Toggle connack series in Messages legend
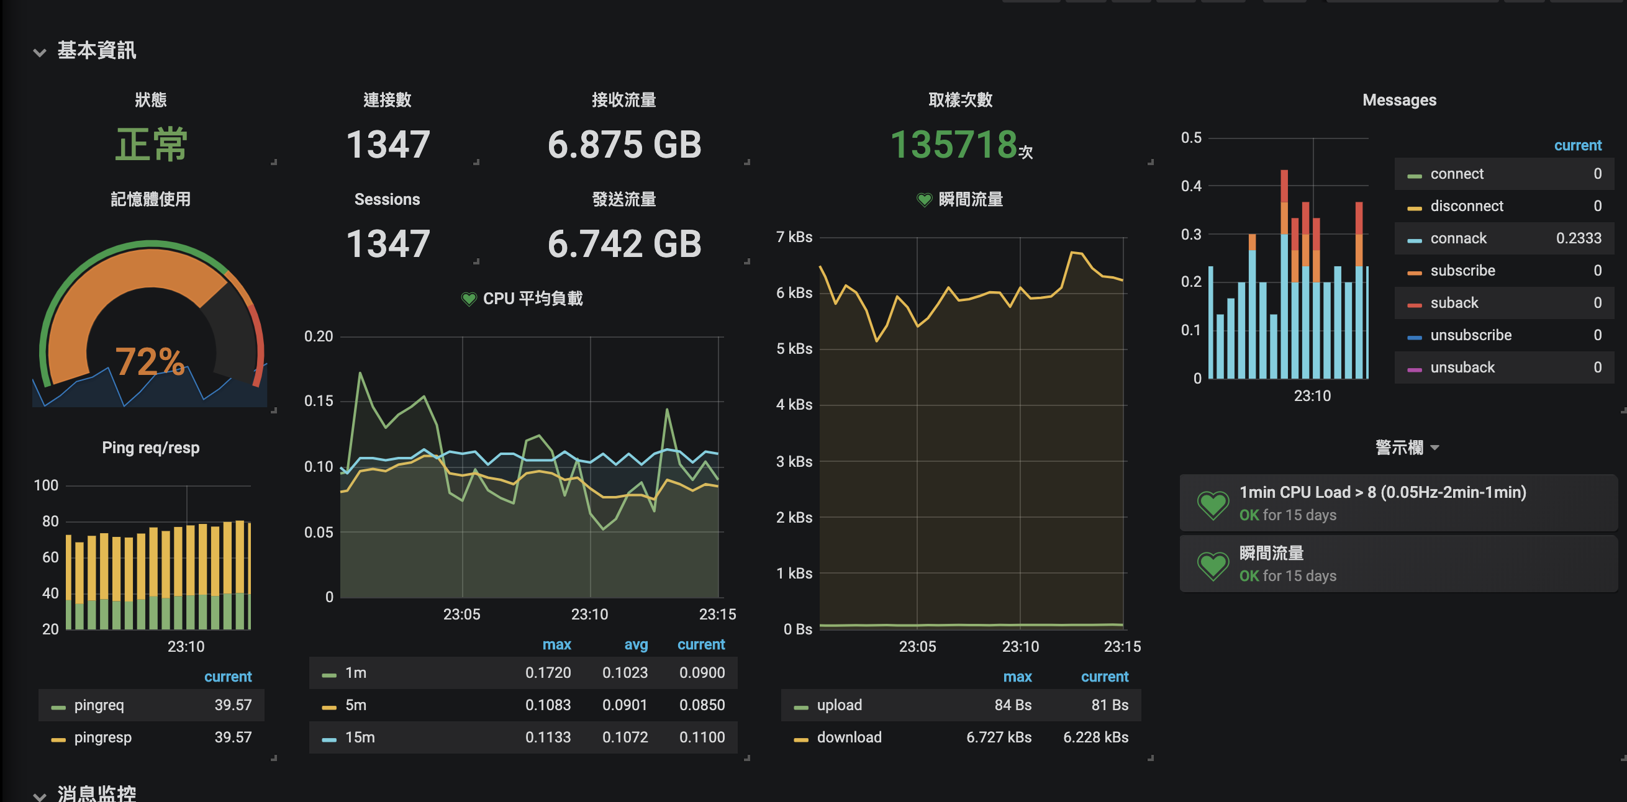This screenshot has height=802, width=1627. point(1457,238)
